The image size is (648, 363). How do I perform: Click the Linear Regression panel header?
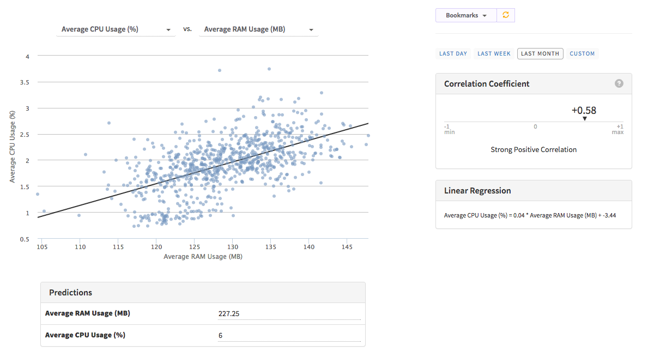(x=477, y=191)
